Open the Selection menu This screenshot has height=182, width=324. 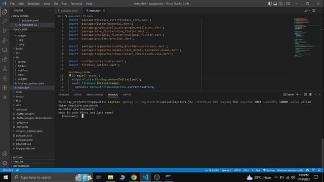point(33,4)
